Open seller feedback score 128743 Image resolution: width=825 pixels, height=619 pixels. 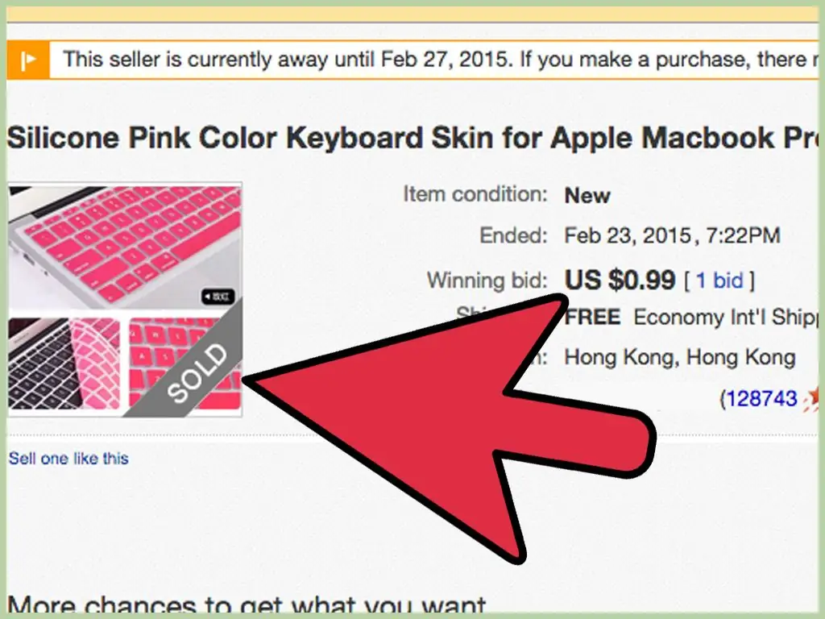[x=761, y=398]
